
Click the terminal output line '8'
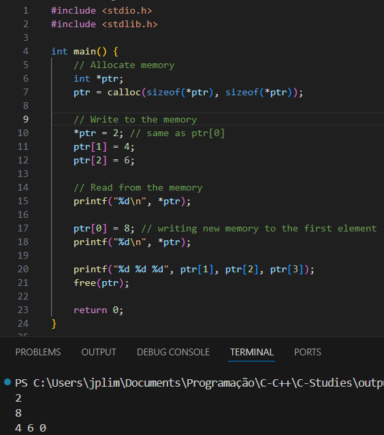coord(18,413)
